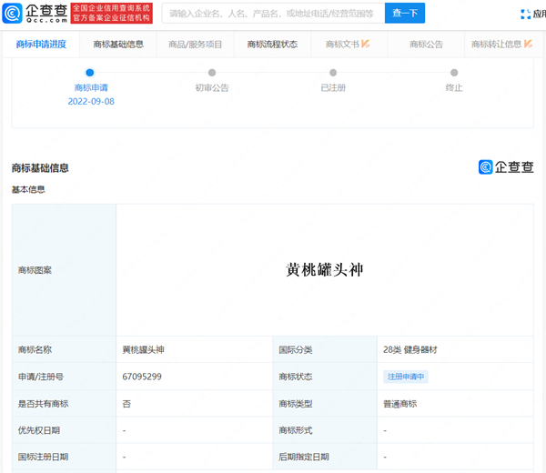Select the 28类 健身器材 classification value
Image resolution: width=546 pixels, height=473 pixels.
click(x=410, y=350)
